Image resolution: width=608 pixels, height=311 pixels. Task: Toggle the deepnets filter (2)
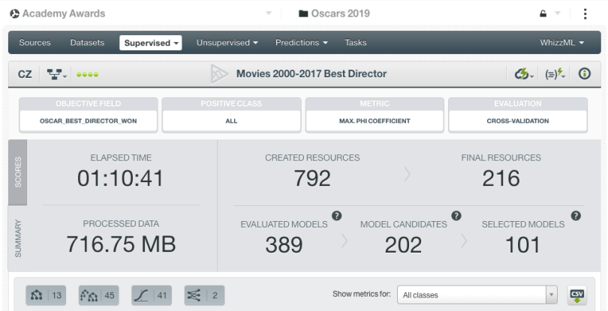(204, 295)
